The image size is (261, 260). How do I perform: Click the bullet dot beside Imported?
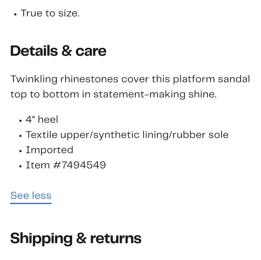20,151
